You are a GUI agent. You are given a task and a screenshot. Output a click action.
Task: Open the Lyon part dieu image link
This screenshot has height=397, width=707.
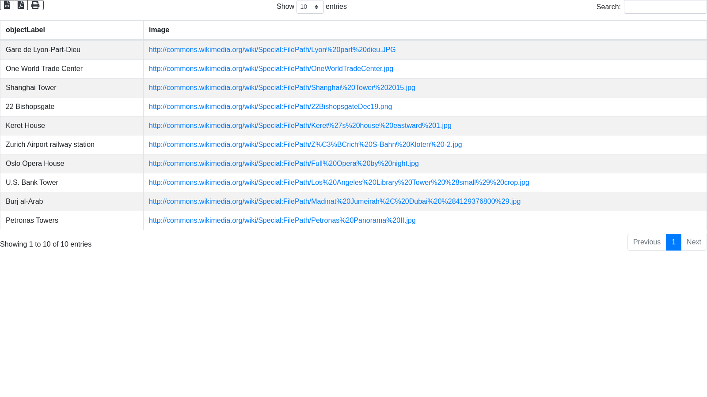[x=272, y=50]
